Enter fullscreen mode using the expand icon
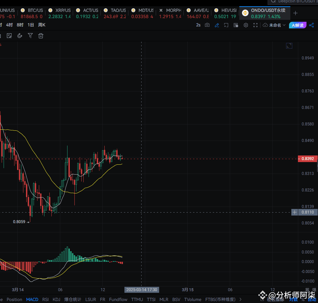Image resolution: width=318 pixels, height=303 pixels. (x=255, y=25)
